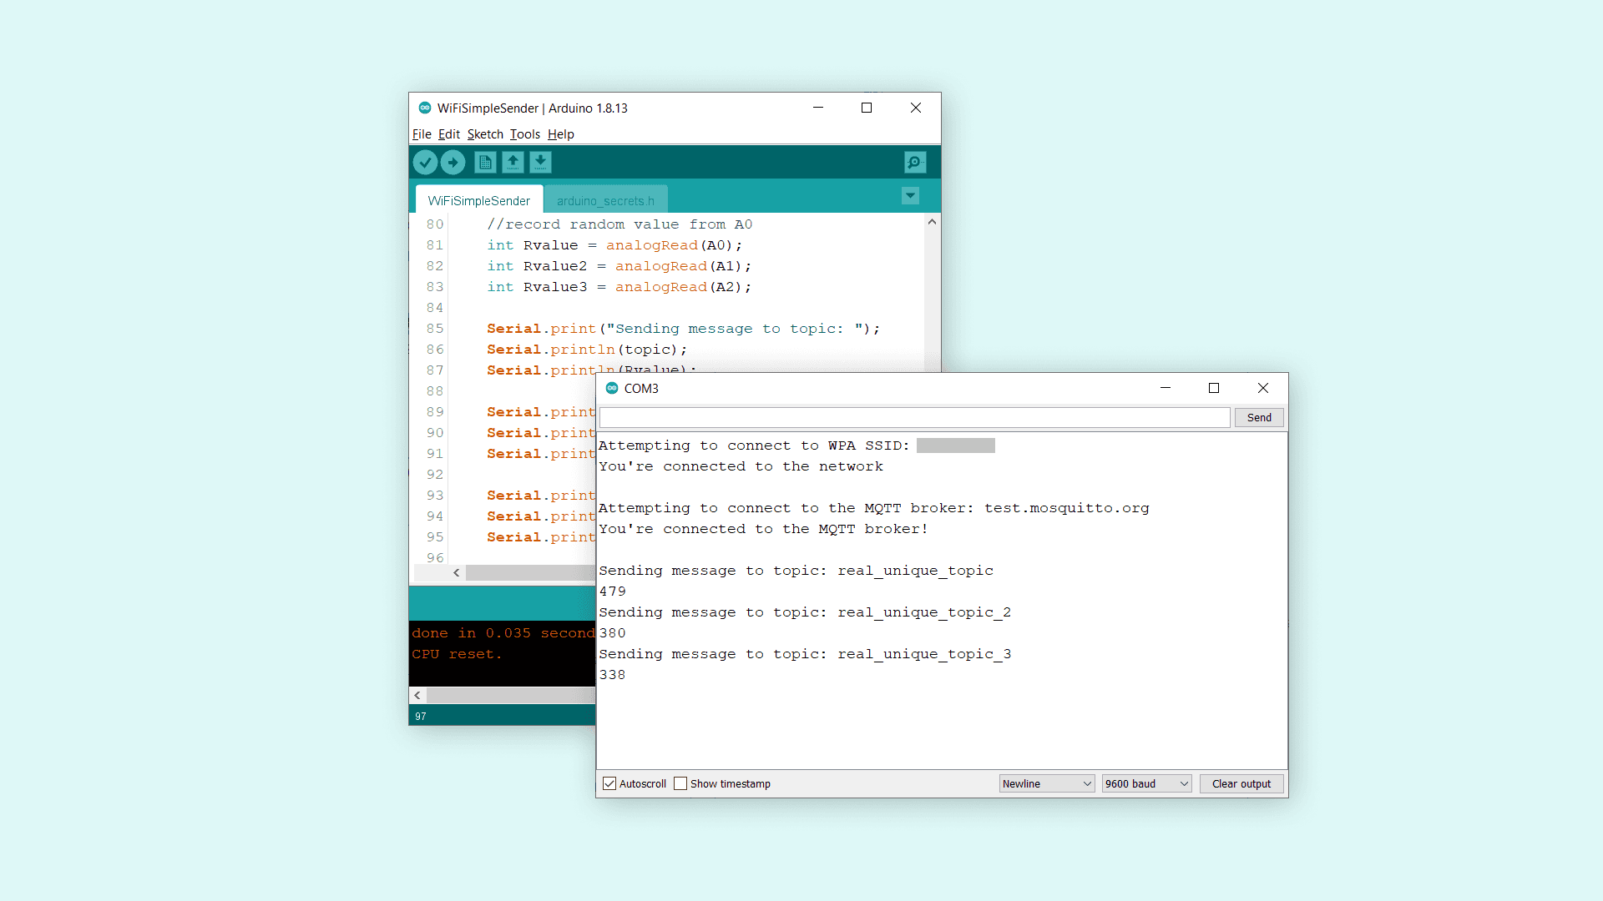Viewport: 1603px width, 901px height.
Task: Click the New sketch icon
Action: (x=485, y=162)
